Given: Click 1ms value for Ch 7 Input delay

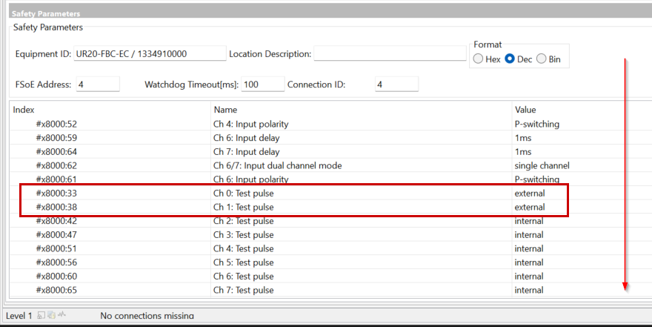Looking at the screenshot, I should click(x=522, y=151).
